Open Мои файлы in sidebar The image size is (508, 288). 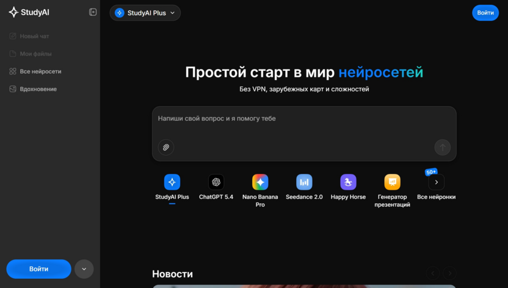pyautogui.click(x=31, y=54)
